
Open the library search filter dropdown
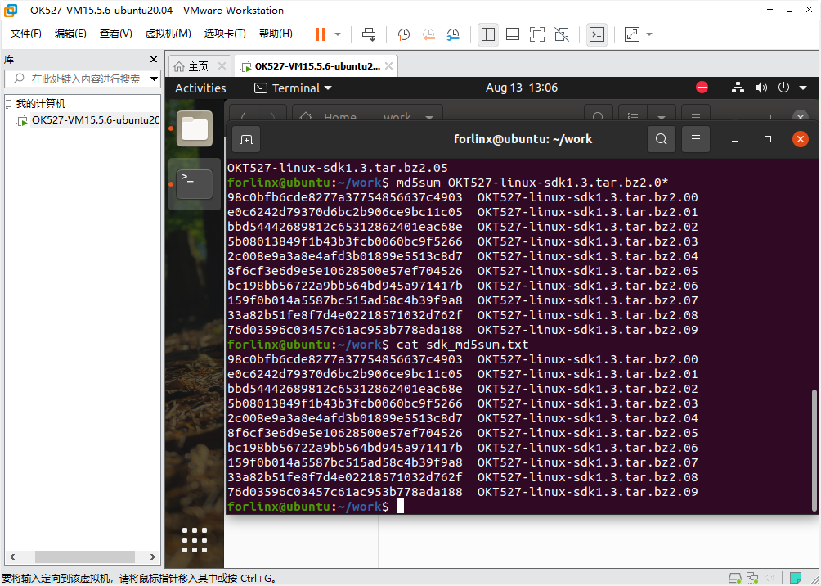[154, 79]
